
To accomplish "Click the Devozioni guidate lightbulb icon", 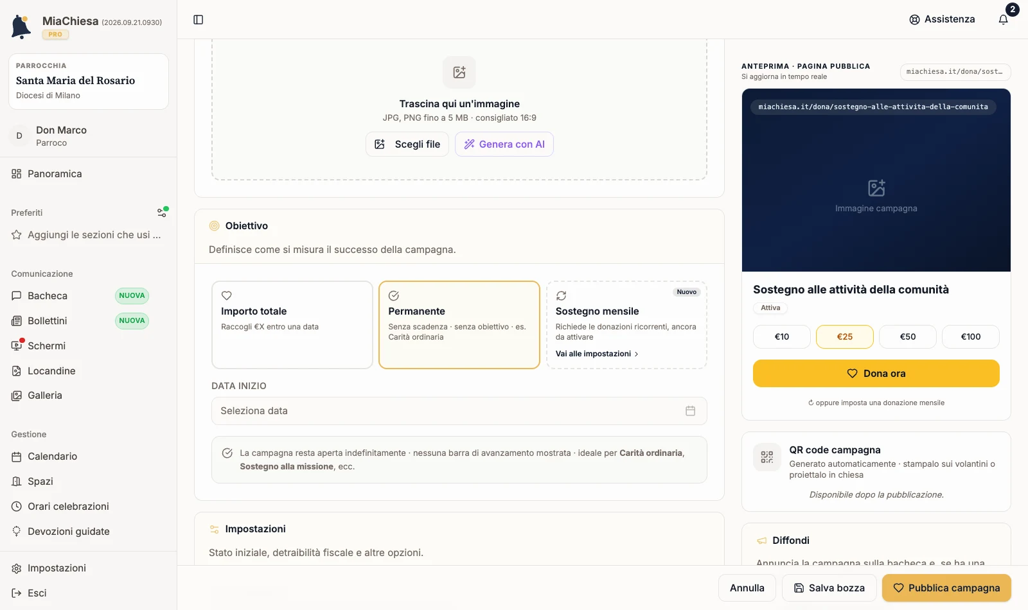I will pos(17,532).
